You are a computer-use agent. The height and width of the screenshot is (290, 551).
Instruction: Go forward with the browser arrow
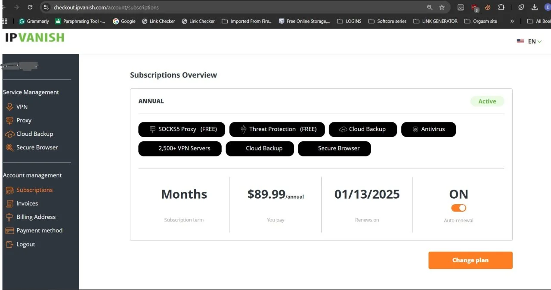coord(16,7)
